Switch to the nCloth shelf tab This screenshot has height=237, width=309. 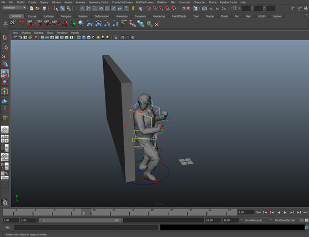tap(262, 16)
